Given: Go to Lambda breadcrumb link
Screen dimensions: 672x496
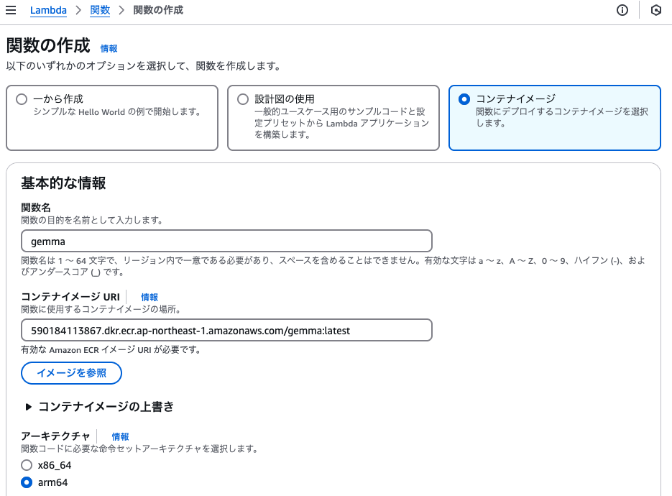Looking at the screenshot, I should (x=48, y=10).
